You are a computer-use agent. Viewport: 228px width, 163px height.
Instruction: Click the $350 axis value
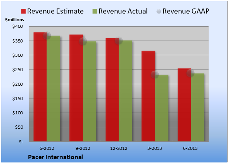click(17, 41)
